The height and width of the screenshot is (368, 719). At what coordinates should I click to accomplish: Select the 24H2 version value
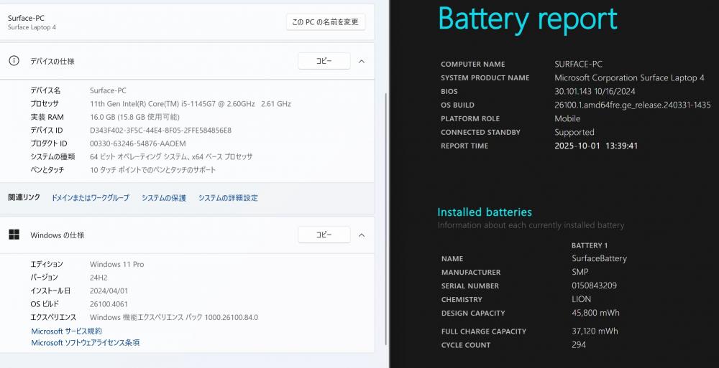coord(99,278)
